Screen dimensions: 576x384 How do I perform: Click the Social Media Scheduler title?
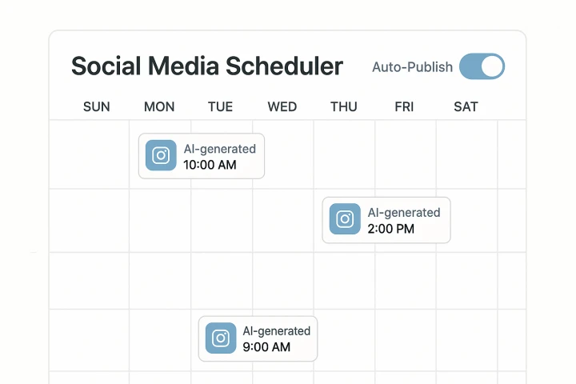pyautogui.click(x=207, y=66)
